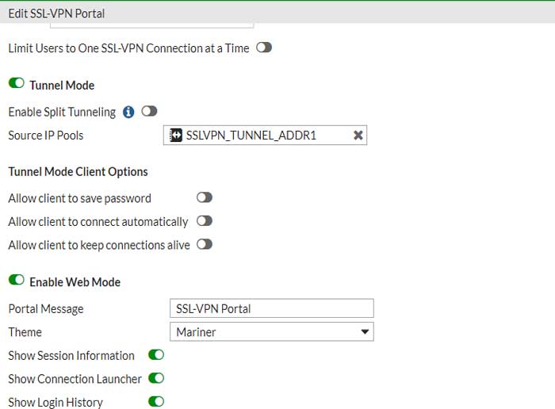The width and height of the screenshot is (555, 409).
Task: Turn off Show Connection Launcher
Action: pyautogui.click(x=156, y=378)
